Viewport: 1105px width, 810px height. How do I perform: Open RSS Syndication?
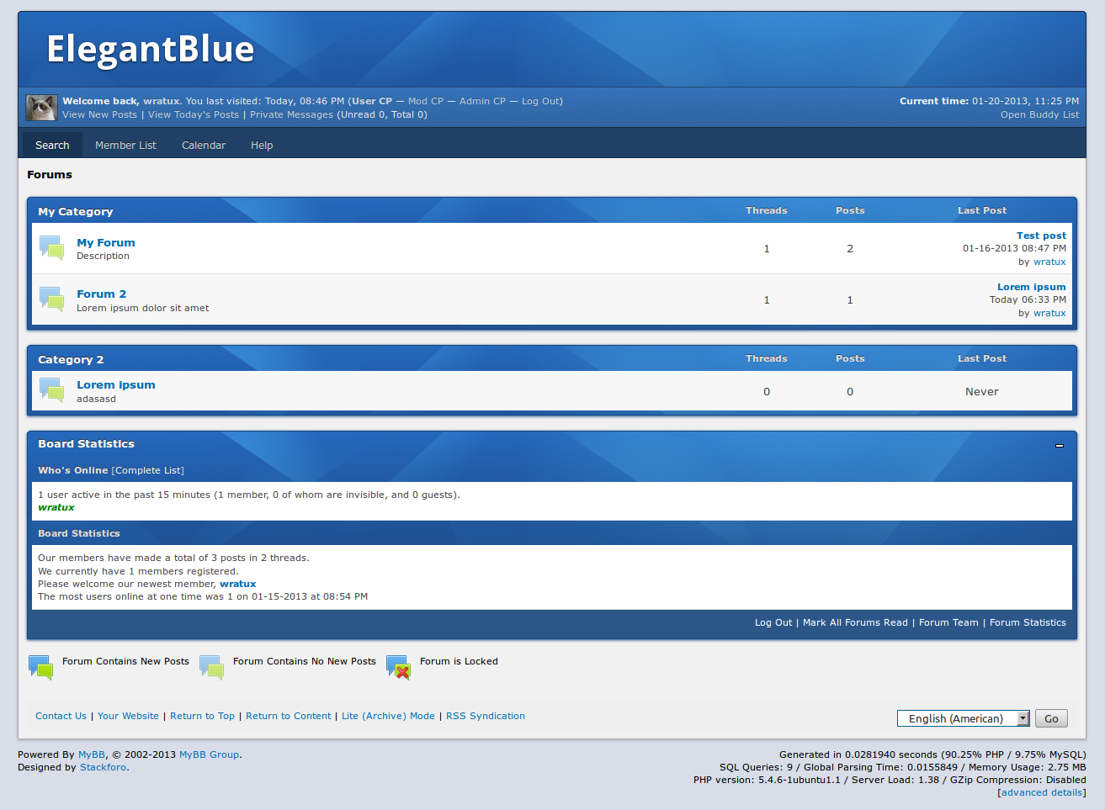coord(486,716)
